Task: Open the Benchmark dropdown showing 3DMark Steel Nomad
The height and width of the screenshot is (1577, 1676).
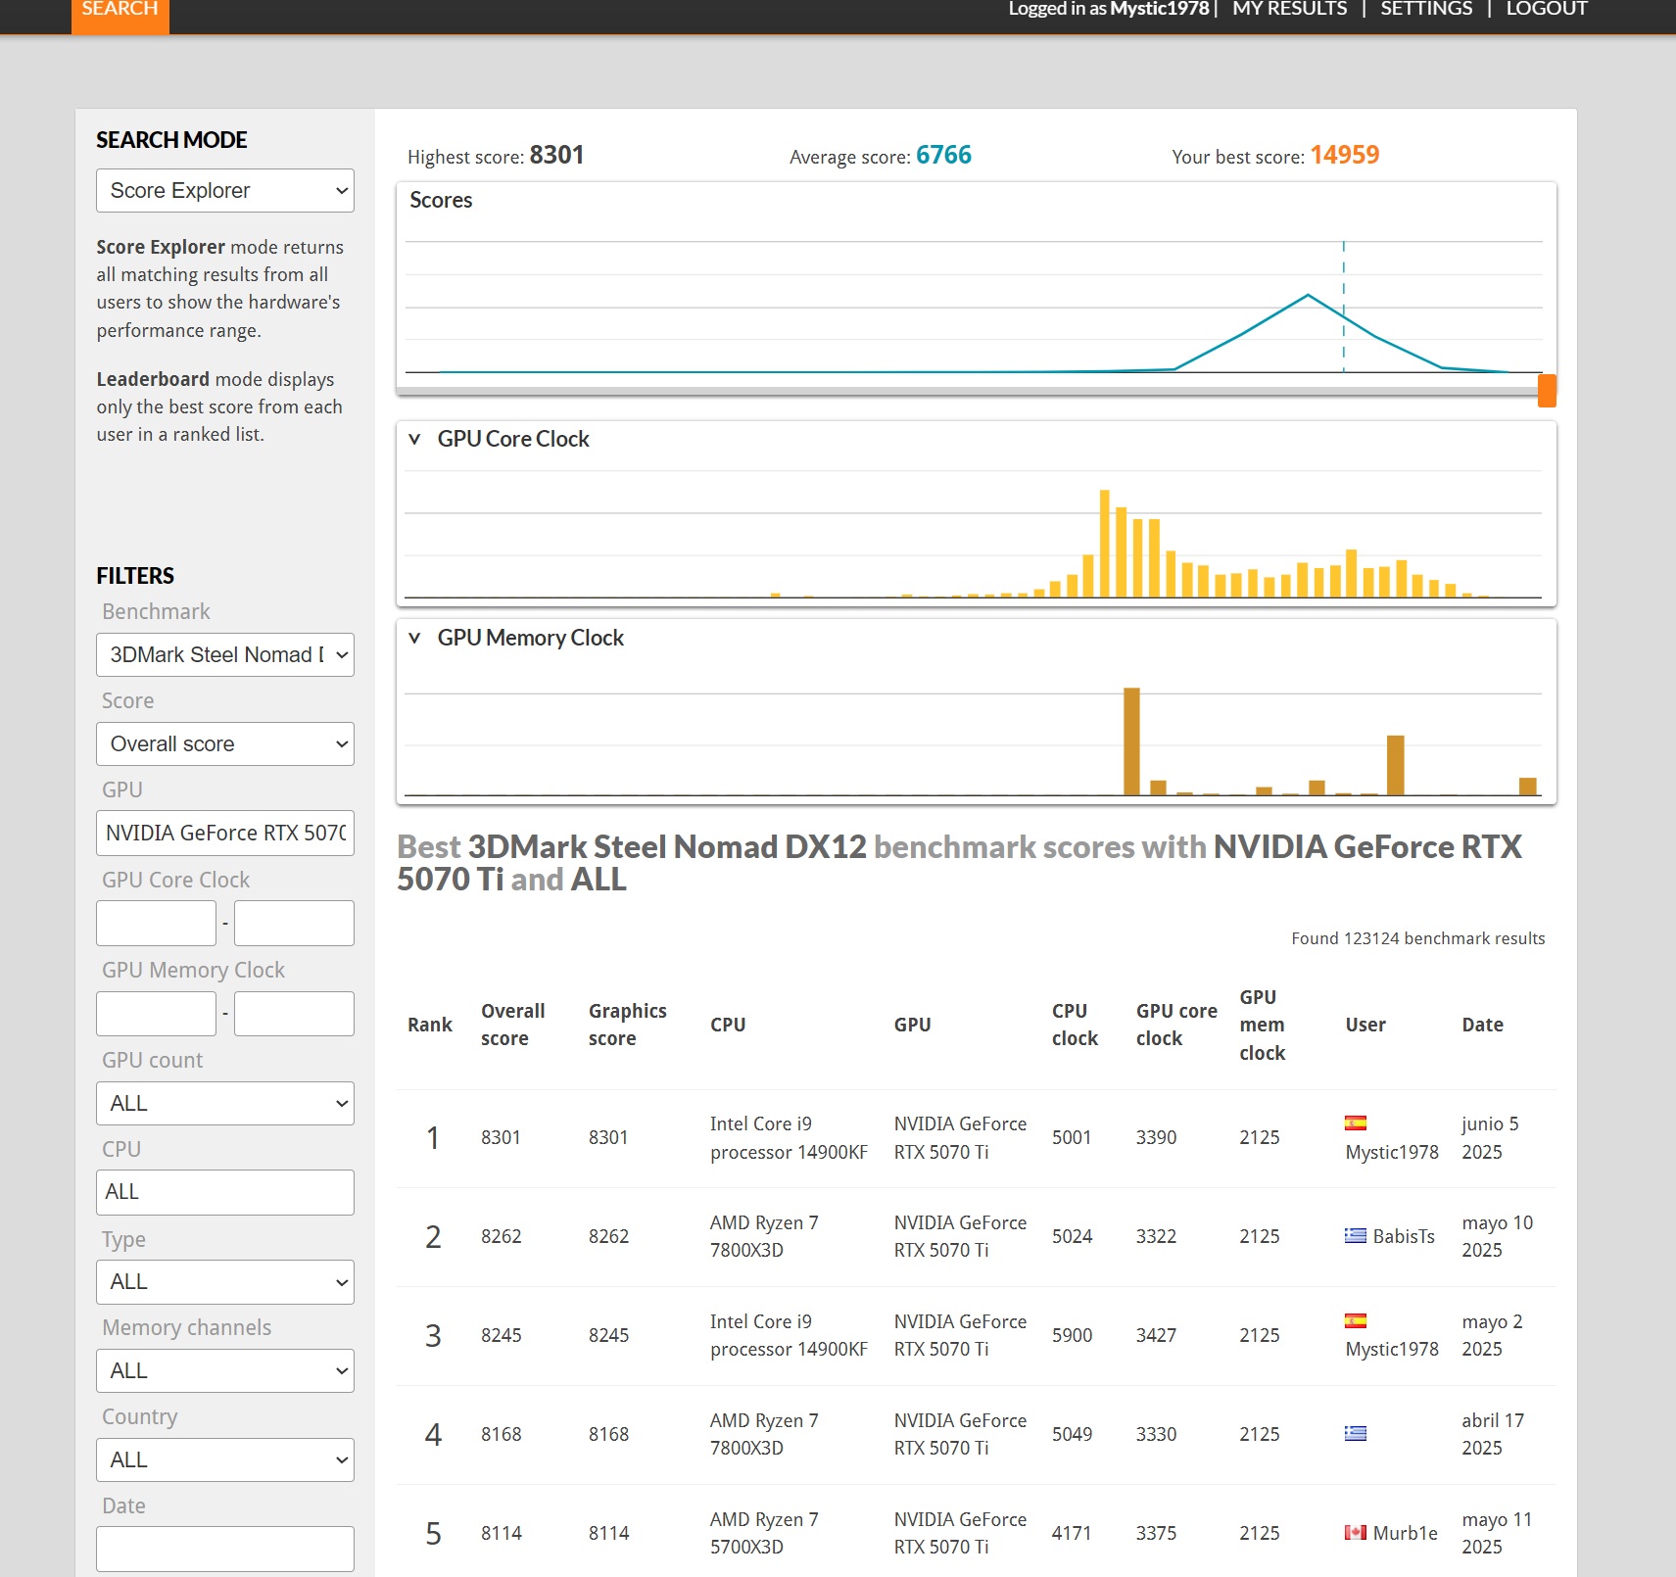Action: click(225, 655)
